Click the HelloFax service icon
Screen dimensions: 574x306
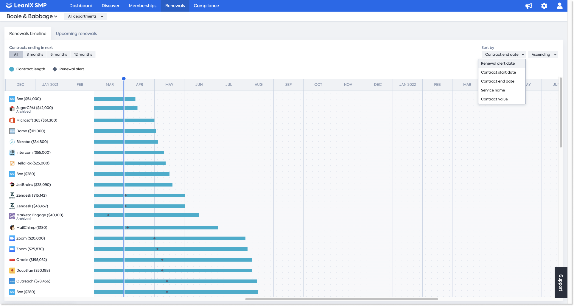click(x=12, y=163)
